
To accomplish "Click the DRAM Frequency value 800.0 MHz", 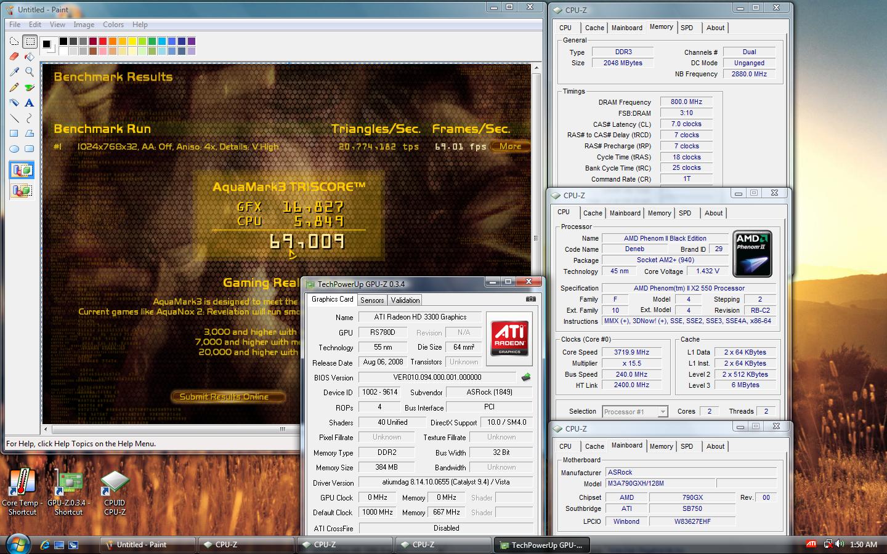I will (x=686, y=102).
